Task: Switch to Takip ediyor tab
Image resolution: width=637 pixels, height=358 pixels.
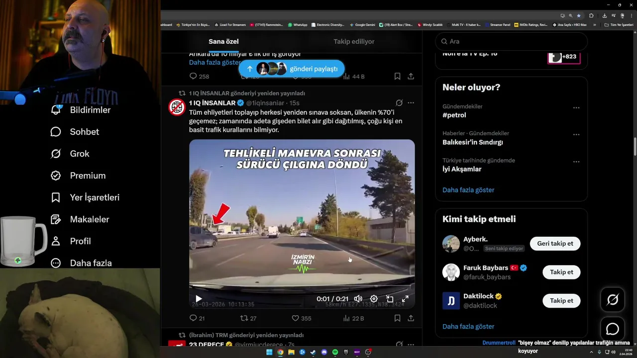Action: 354,41
